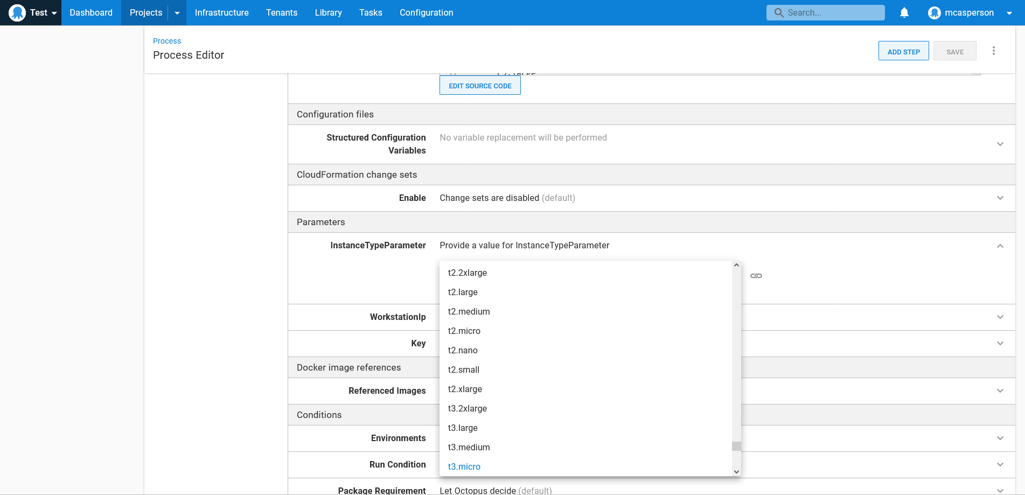Choose the t3.micro option
Viewport: 1025px width, 495px height.
coord(464,467)
